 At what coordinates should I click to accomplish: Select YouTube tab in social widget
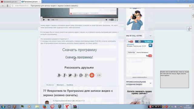point(131,41)
